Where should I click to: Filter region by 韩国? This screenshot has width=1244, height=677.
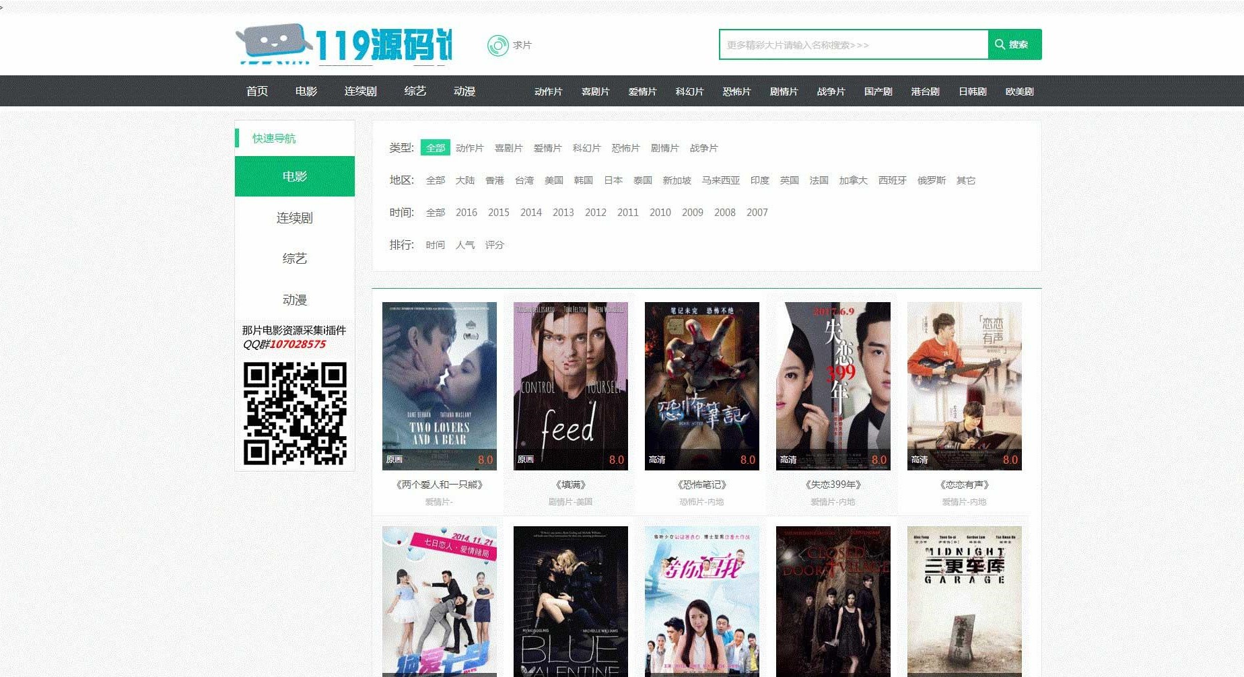click(x=583, y=180)
